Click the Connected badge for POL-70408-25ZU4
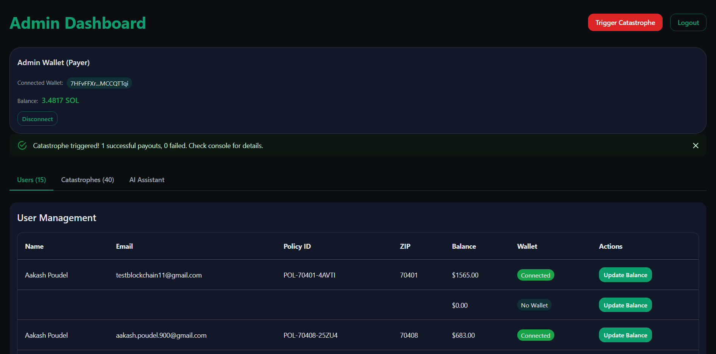Image resolution: width=716 pixels, height=354 pixels. [535, 335]
